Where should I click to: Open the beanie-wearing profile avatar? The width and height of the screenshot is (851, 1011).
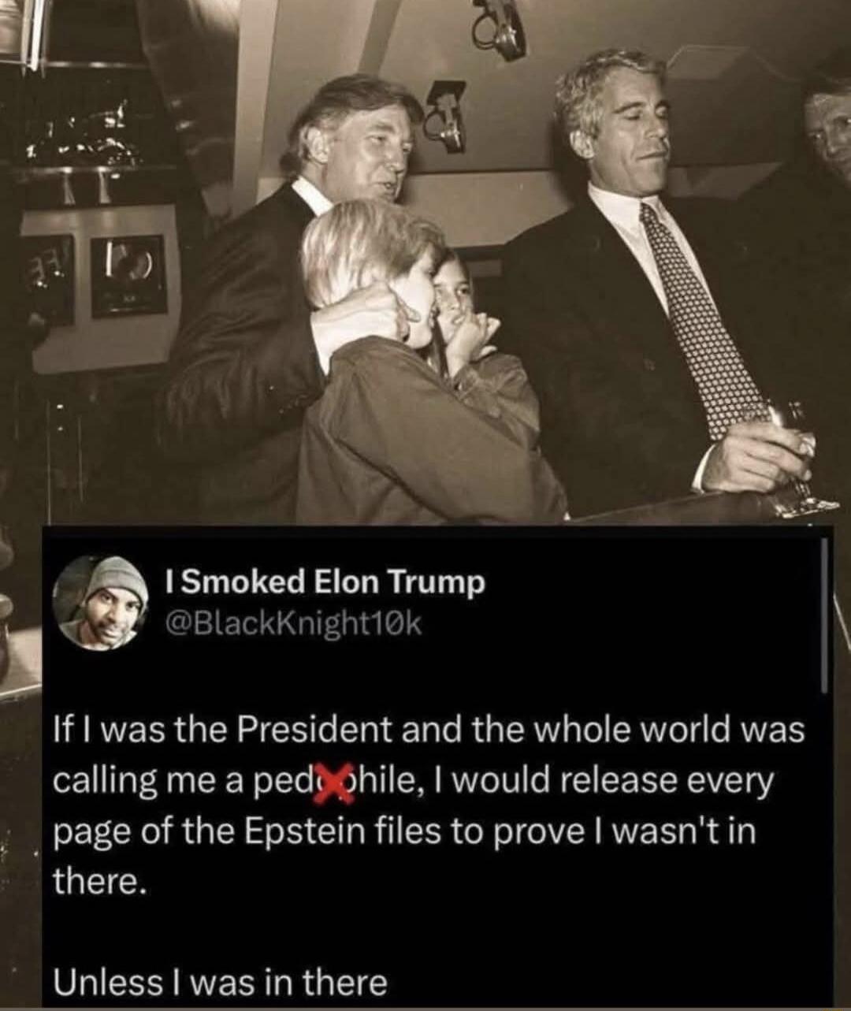tap(101, 602)
